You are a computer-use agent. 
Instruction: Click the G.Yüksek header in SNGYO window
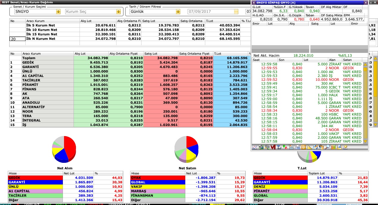(296, 7)
